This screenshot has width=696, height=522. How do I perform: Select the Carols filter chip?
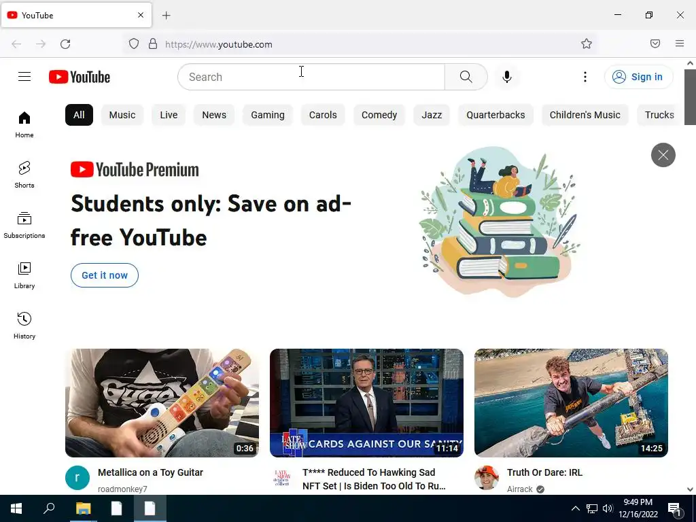click(x=323, y=115)
